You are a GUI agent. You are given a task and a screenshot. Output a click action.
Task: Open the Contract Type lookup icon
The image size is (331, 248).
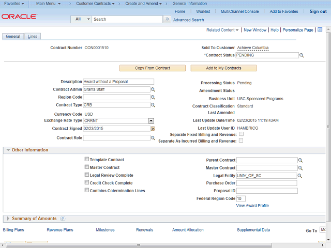click(x=153, y=105)
